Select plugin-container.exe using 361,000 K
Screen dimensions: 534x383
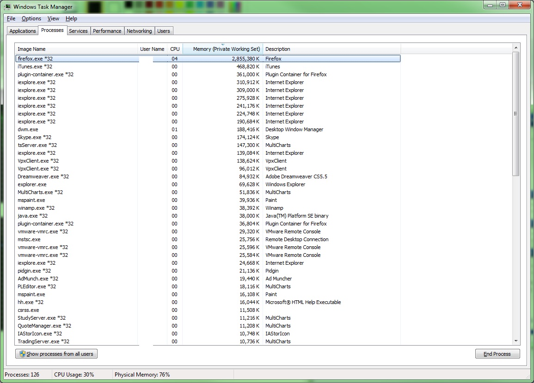coord(208,74)
